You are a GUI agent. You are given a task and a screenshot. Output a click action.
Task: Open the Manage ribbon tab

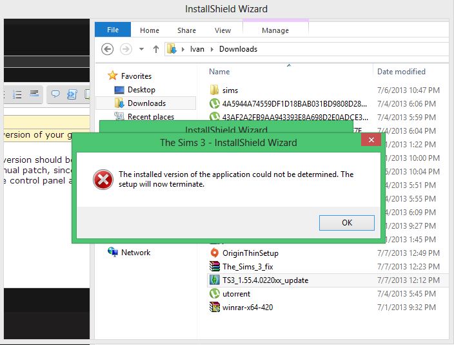(275, 30)
